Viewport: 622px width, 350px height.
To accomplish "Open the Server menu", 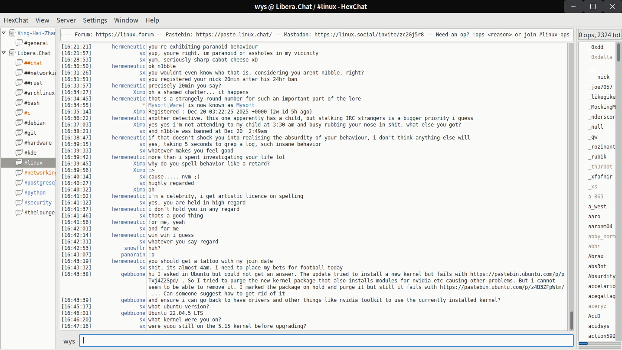I will (x=66, y=20).
